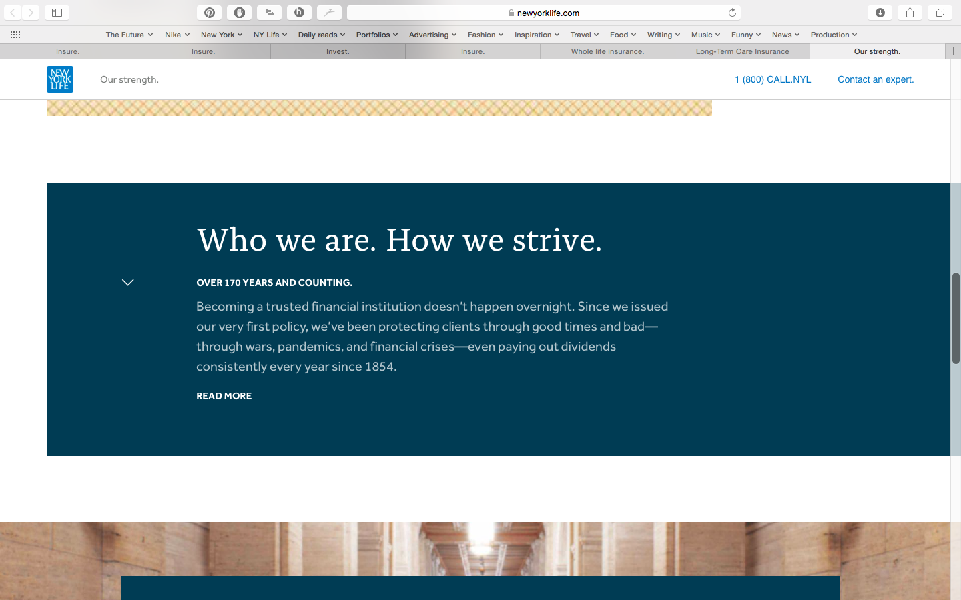The image size is (961, 600).
Task: Open the Funny bookmarks folder
Action: (746, 35)
